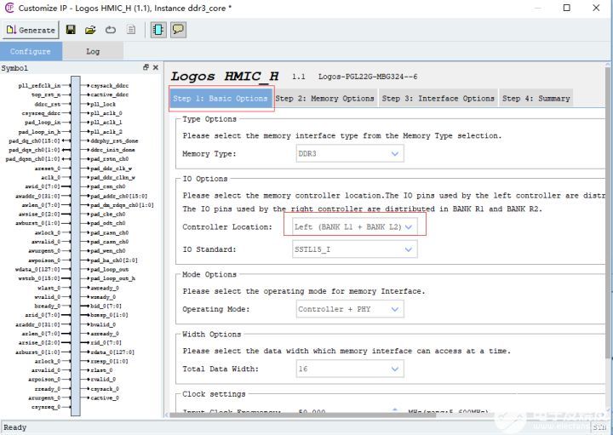Open Step 4: Summary tab
This screenshot has width=613, height=435.
click(x=536, y=99)
